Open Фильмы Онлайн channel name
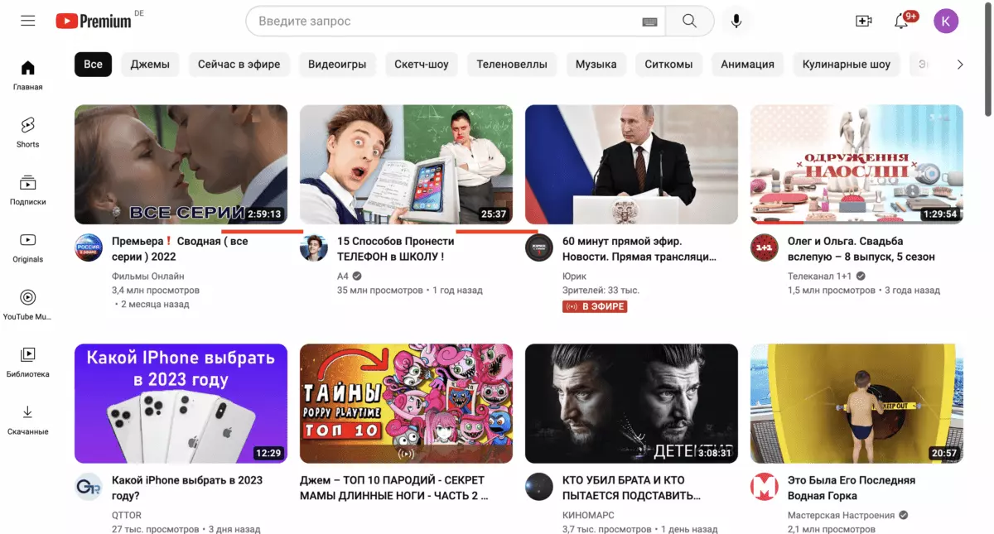Screen dimensions: 994x534 tap(148, 276)
